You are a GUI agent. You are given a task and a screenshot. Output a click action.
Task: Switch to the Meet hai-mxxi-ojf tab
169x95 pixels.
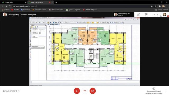(40, 2)
